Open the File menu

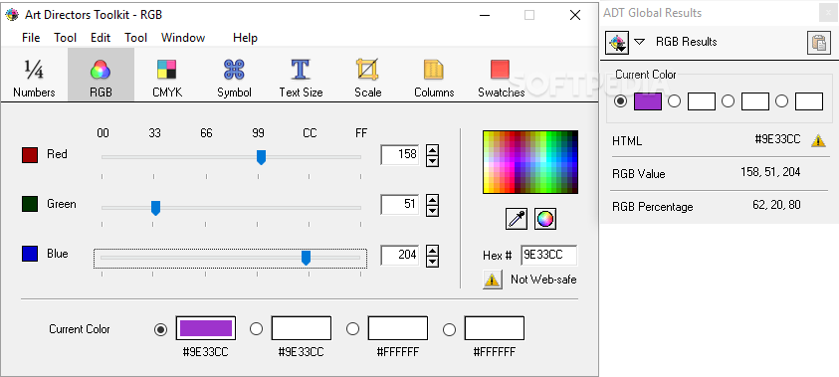click(x=31, y=38)
